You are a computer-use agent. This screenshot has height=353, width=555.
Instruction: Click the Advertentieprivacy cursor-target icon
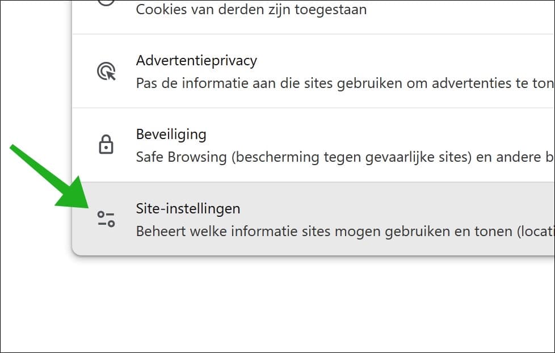(x=106, y=71)
